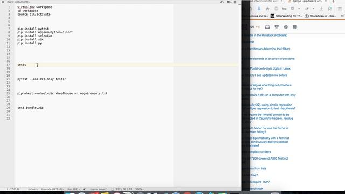
Task: Close the django pip freeze tab
Action: pyautogui.click(x=326, y=1)
